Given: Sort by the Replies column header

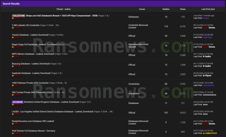Looking at the screenshot, I should pyautogui.click(x=166, y=9).
